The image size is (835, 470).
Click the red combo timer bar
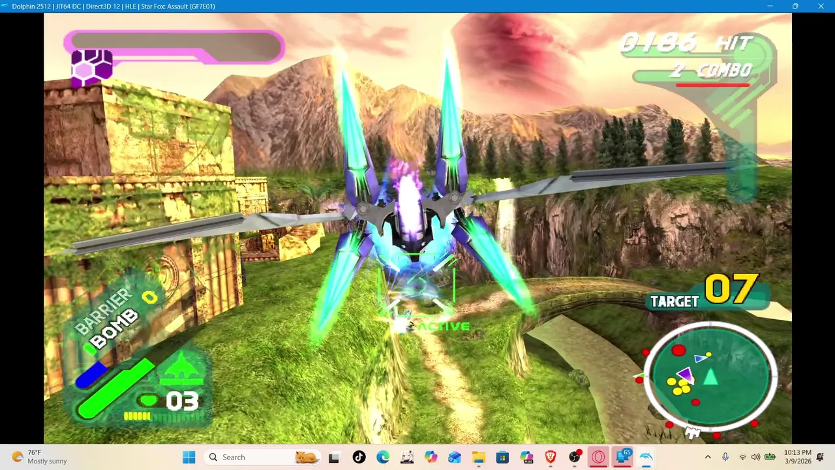coord(712,84)
